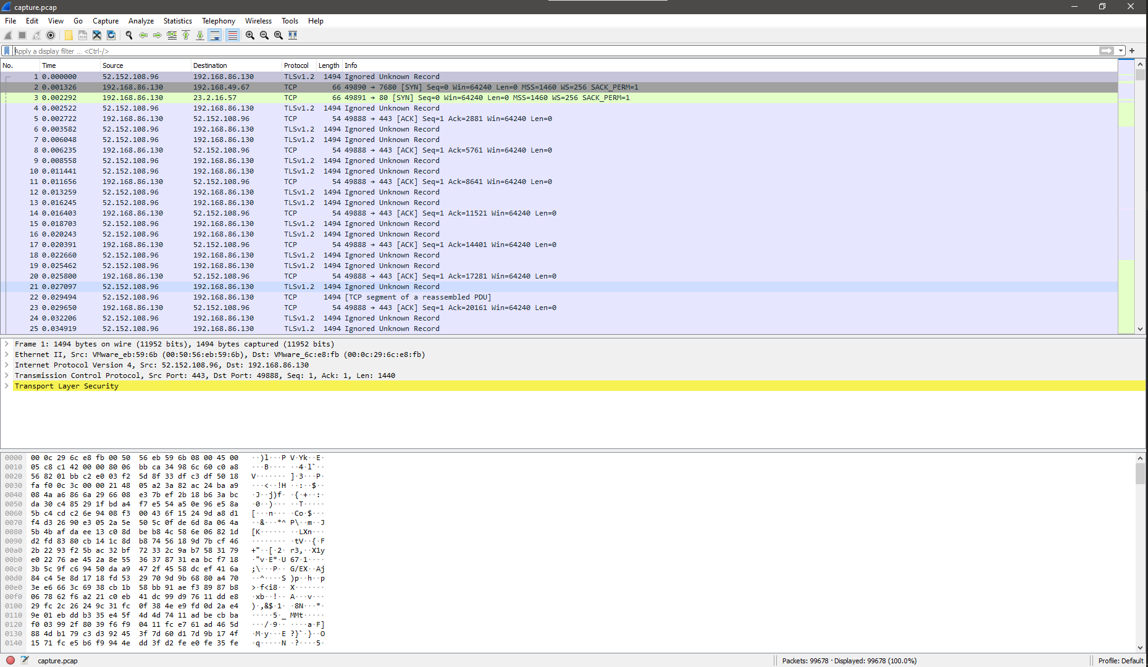Stop capturing packets
This screenshot has height=667, width=1148.
click(x=22, y=35)
